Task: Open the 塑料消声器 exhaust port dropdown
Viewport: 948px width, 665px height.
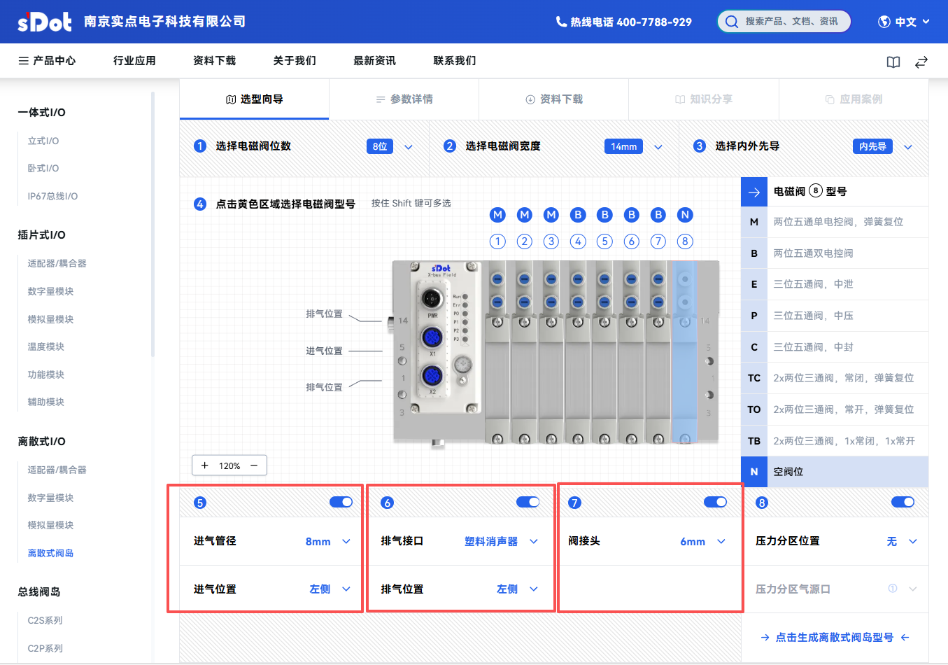Action: pos(534,541)
